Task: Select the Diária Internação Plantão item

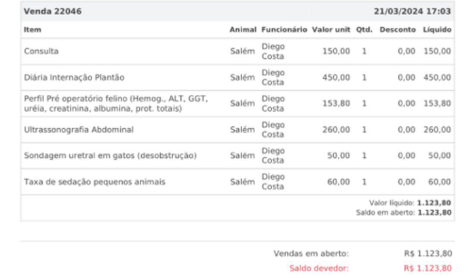Action: [74, 77]
